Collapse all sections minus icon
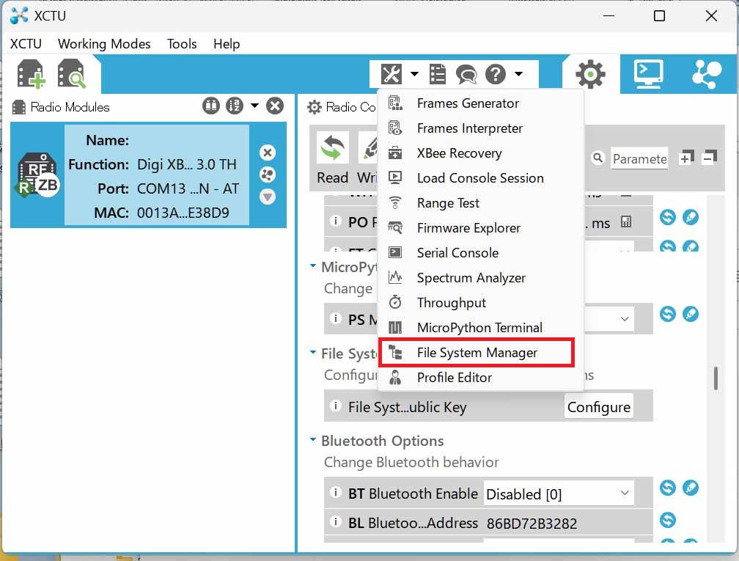Image resolution: width=739 pixels, height=561 pixels. point(710,157)
